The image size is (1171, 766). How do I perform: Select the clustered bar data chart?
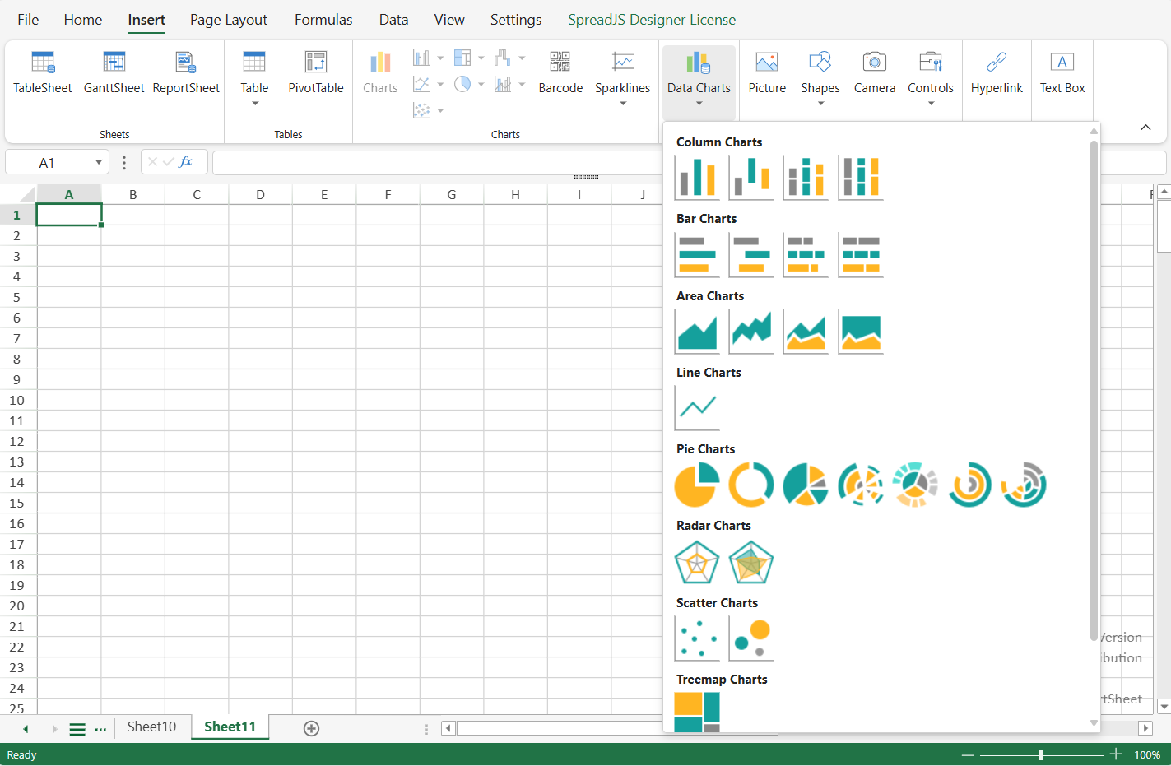point(697,254)
